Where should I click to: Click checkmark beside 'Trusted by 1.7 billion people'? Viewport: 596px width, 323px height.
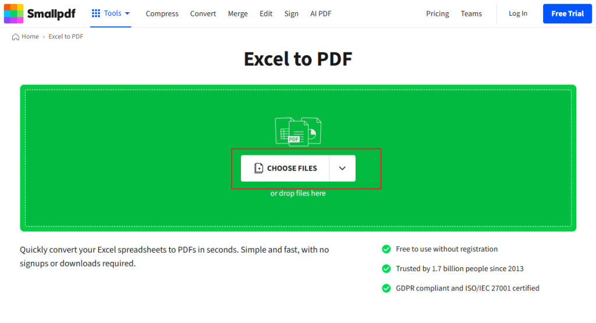click(x=386, y=269)
